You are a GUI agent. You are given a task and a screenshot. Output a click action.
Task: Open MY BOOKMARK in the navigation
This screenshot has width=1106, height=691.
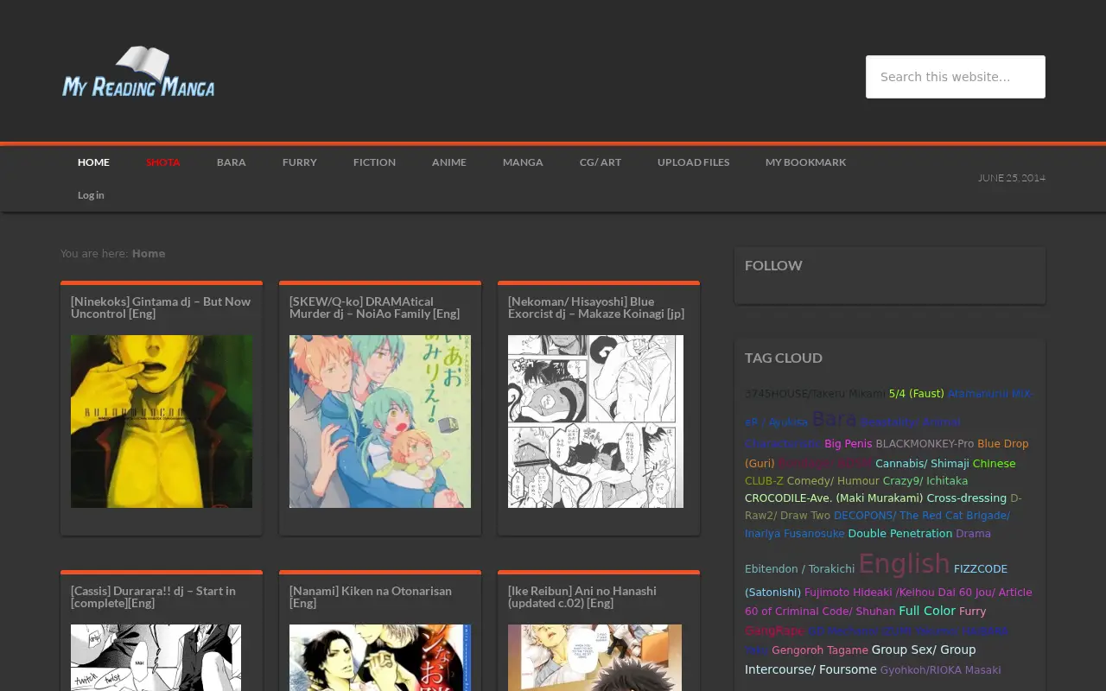coord(806,162)
